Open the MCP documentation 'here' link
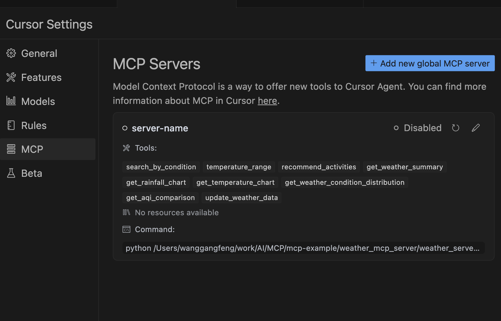This screenshot has height=321, width=501. pyautogui.click(x=267, y=101)
